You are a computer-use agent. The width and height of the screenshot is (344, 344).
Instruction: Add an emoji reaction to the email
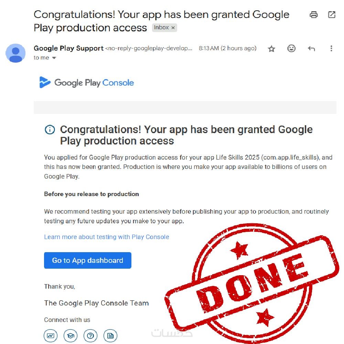pos(291,49)
